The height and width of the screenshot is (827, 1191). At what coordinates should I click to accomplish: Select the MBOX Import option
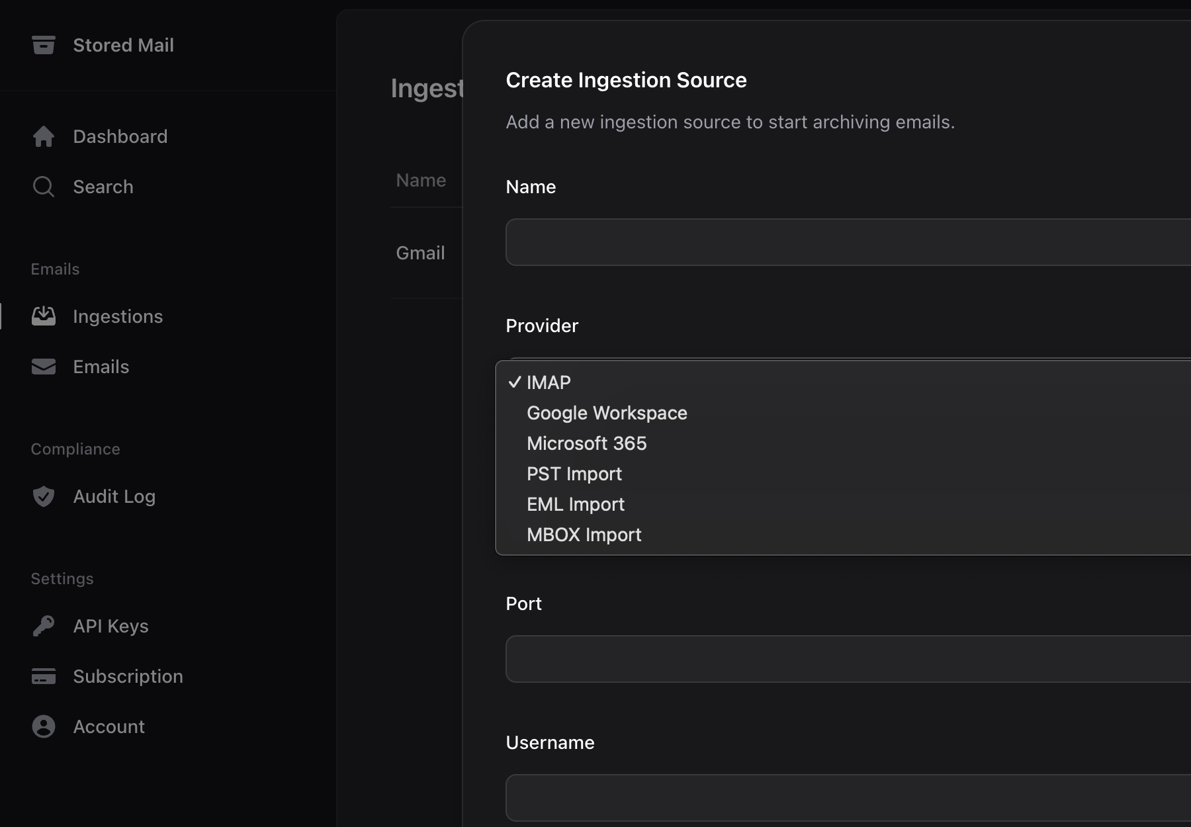coord(584,535)
